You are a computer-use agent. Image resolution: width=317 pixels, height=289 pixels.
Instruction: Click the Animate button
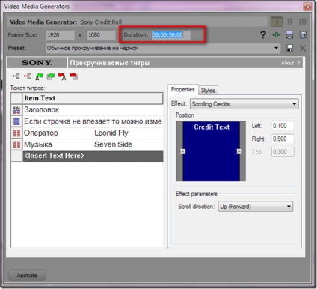(27, 275)
